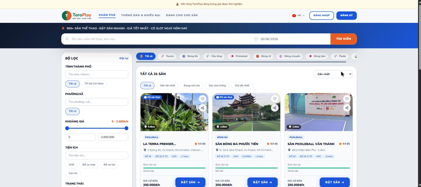The height and width of the screenshot is (187, 421).
Task: Select the Bóng chuyền sport category
Action: [x=289, y=56]
